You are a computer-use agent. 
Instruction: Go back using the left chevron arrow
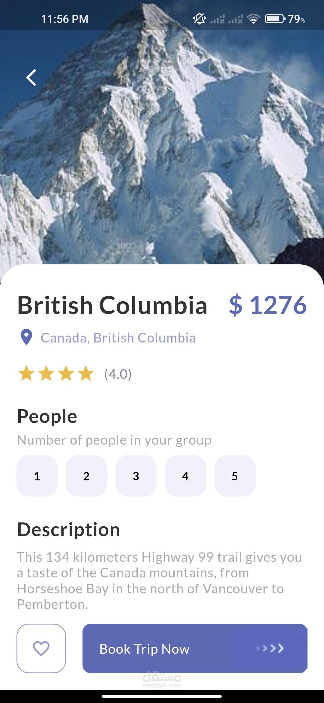pyautogui.click(x=31, y=78)
